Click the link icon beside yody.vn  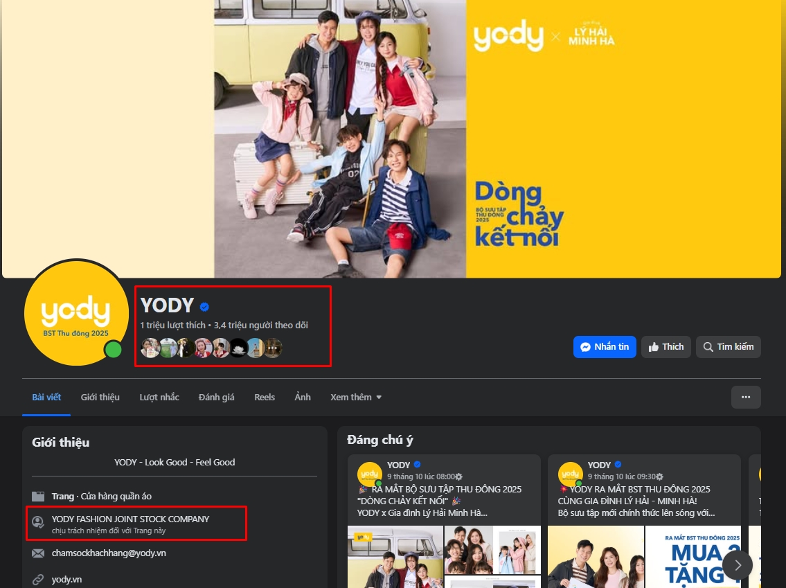pyautogui.click(x=38, y=580)
